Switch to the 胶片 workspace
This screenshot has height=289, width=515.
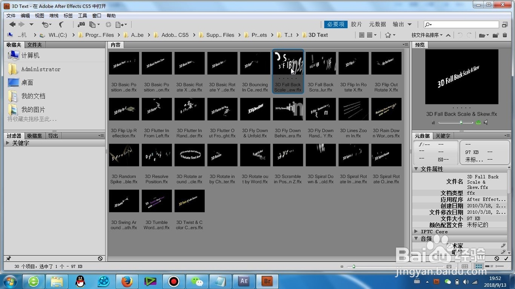tap(356, 24)
